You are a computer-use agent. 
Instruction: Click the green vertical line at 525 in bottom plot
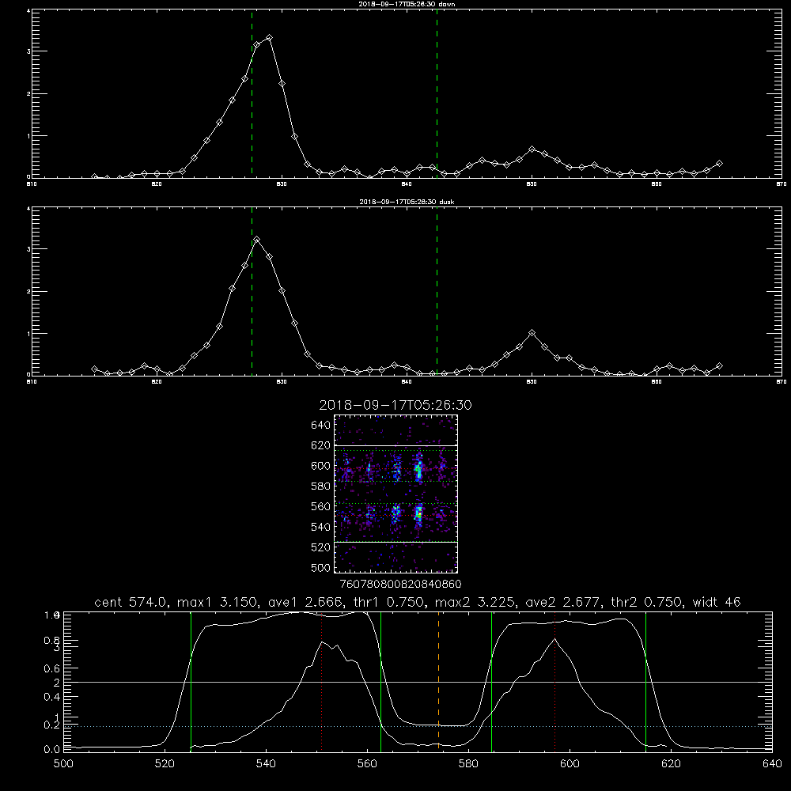tap(191, 680)
